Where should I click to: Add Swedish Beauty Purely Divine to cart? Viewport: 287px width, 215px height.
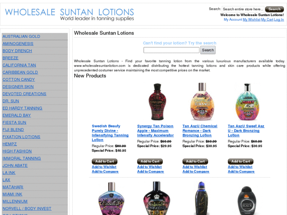point(105,161)
